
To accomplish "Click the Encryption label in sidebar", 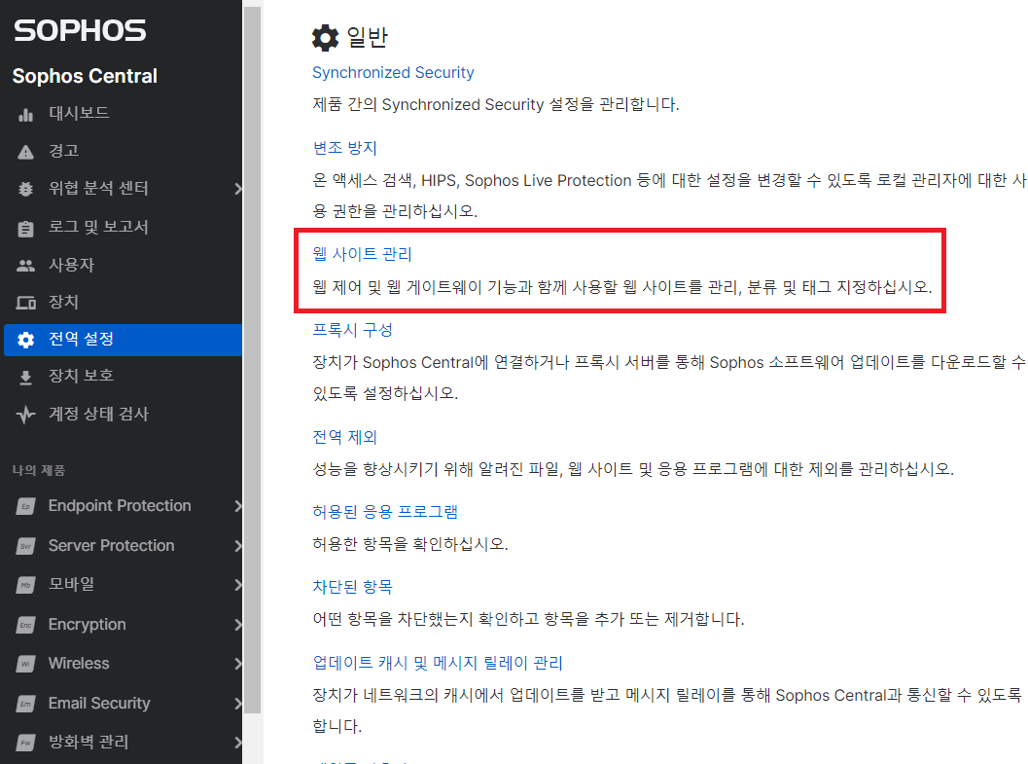I will point(88,625).
